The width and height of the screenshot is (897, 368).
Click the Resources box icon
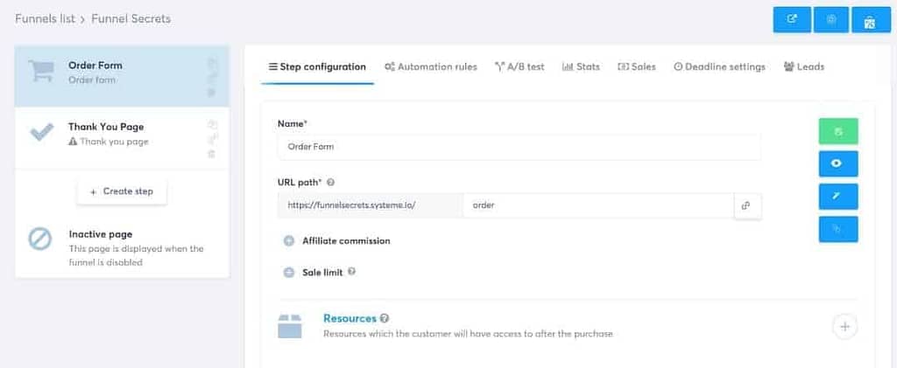289,326
